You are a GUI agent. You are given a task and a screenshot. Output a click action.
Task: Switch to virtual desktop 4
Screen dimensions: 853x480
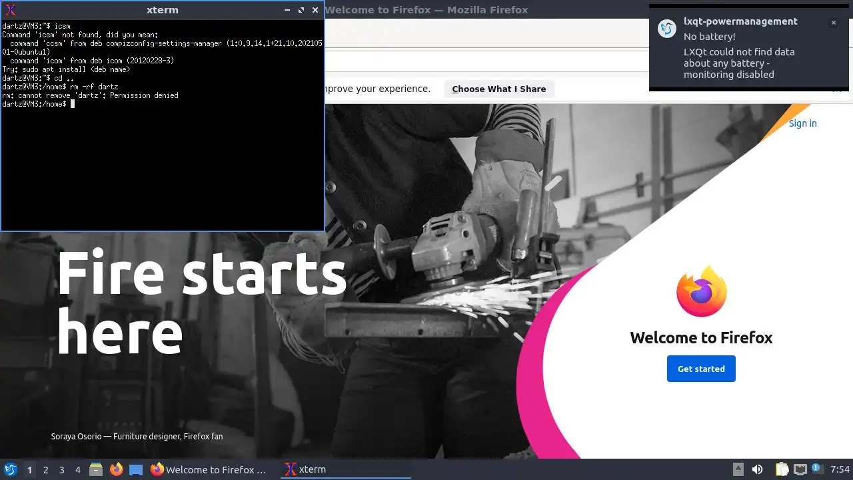(77, 470)
